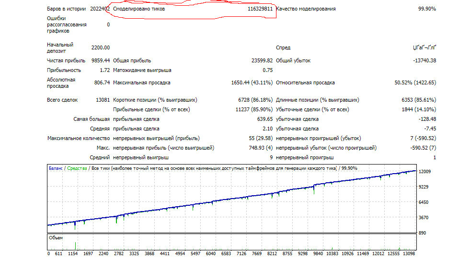Click profit trades value 11237 (85.90%)

[254, 109]
